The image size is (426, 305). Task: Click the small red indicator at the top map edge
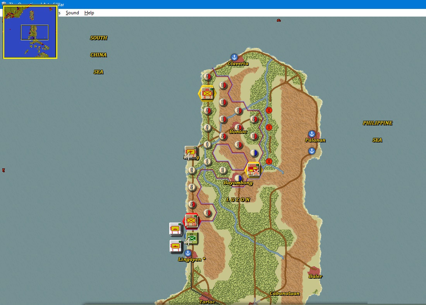pyautogui.click(x=279, y=21)
